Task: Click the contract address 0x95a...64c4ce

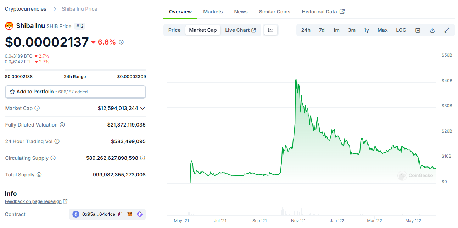Action: click(x=99, y=214)
